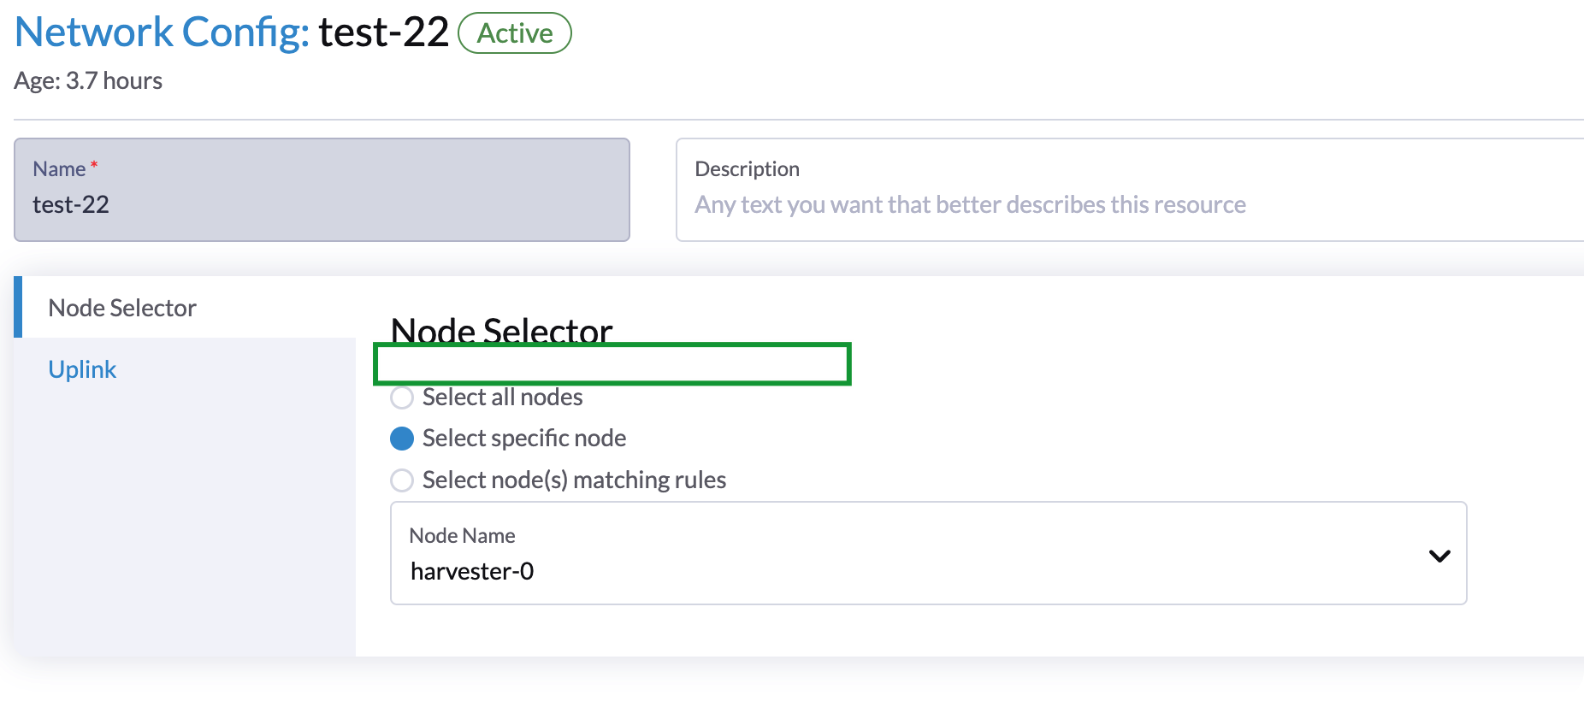Enable "Select node(s) matching rules"

[x=402, y=480]
